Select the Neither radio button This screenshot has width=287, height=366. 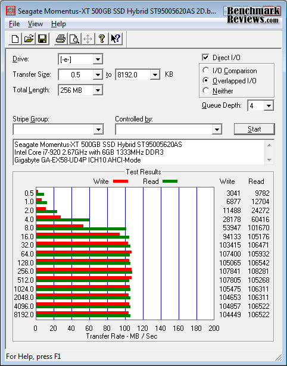pyautogui.click(x=206, y=90)
